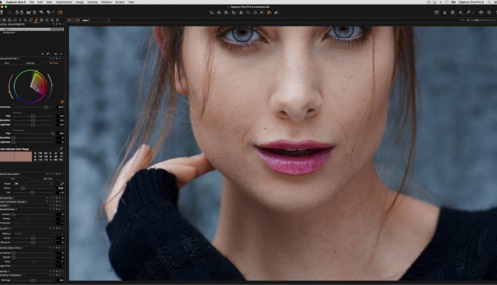Screen dimensions: 497x285
Task: Collapse the Purple Fringing section
Action: 11,276
